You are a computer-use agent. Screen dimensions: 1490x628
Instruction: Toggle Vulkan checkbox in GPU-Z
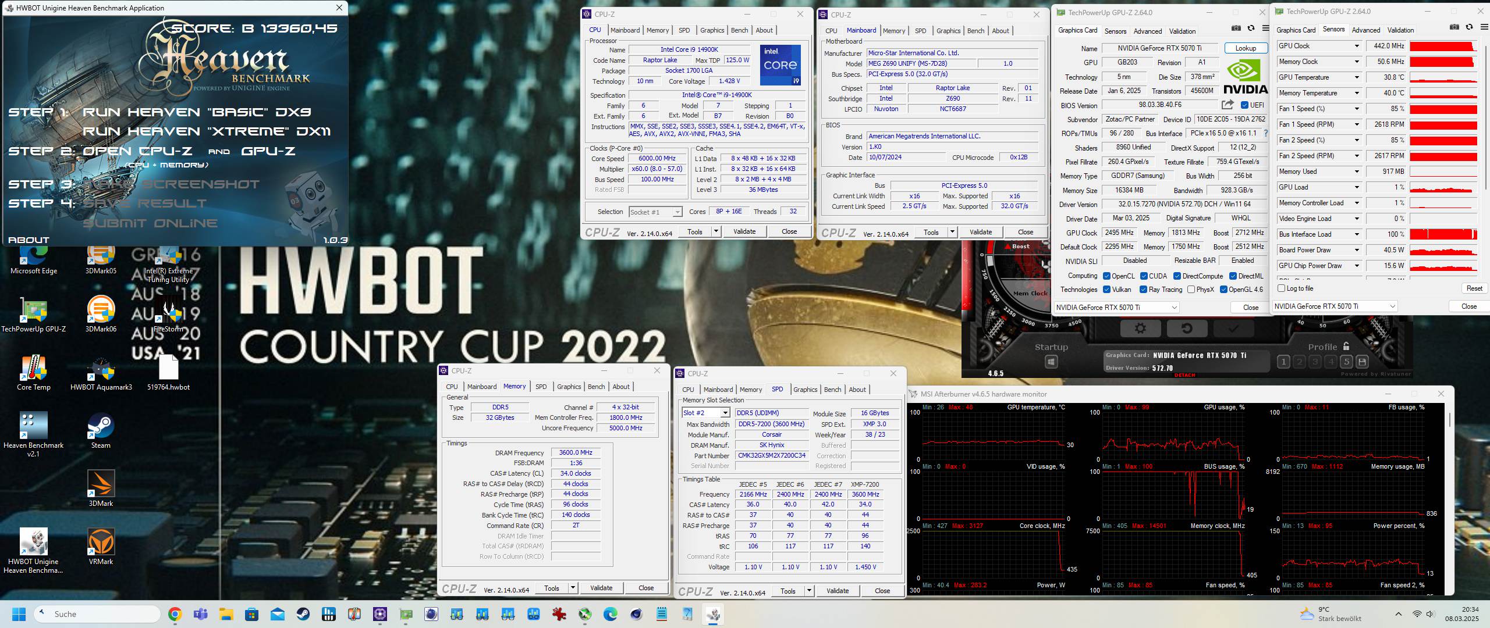coord(1106,290)
